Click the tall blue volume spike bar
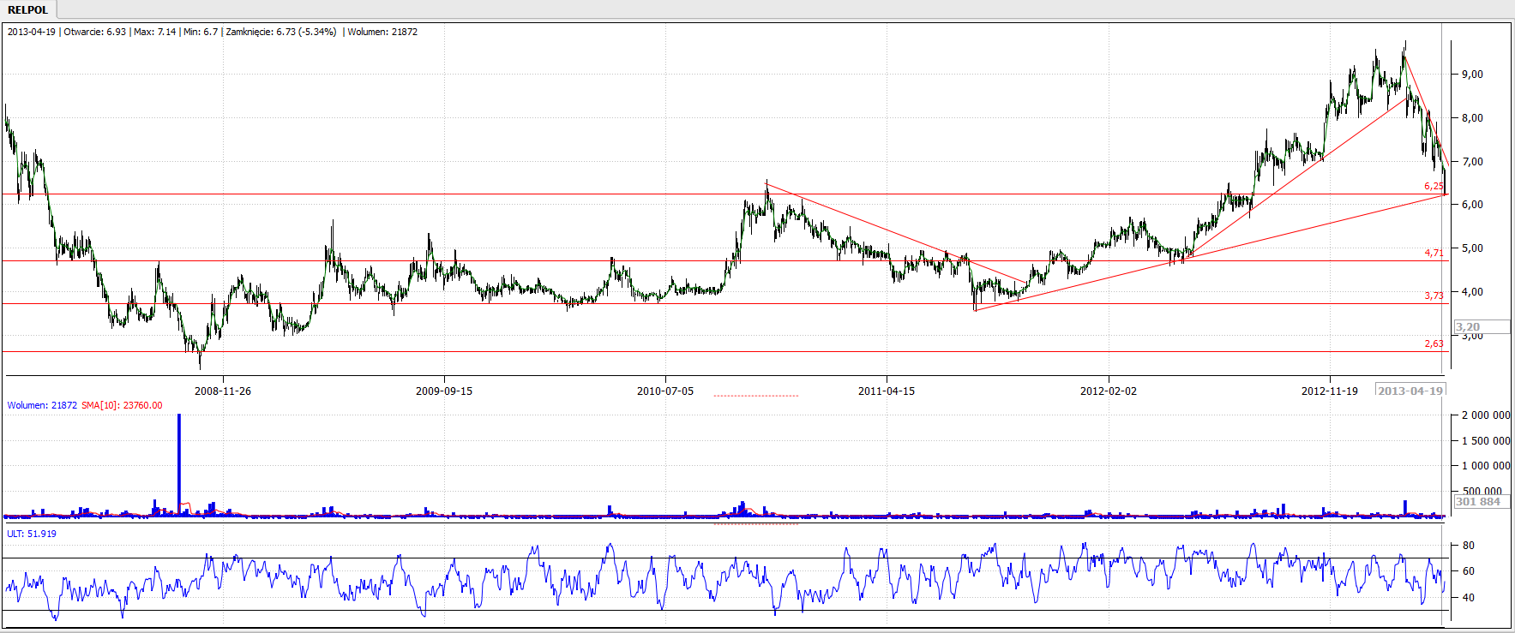 [x=179, y=465]
